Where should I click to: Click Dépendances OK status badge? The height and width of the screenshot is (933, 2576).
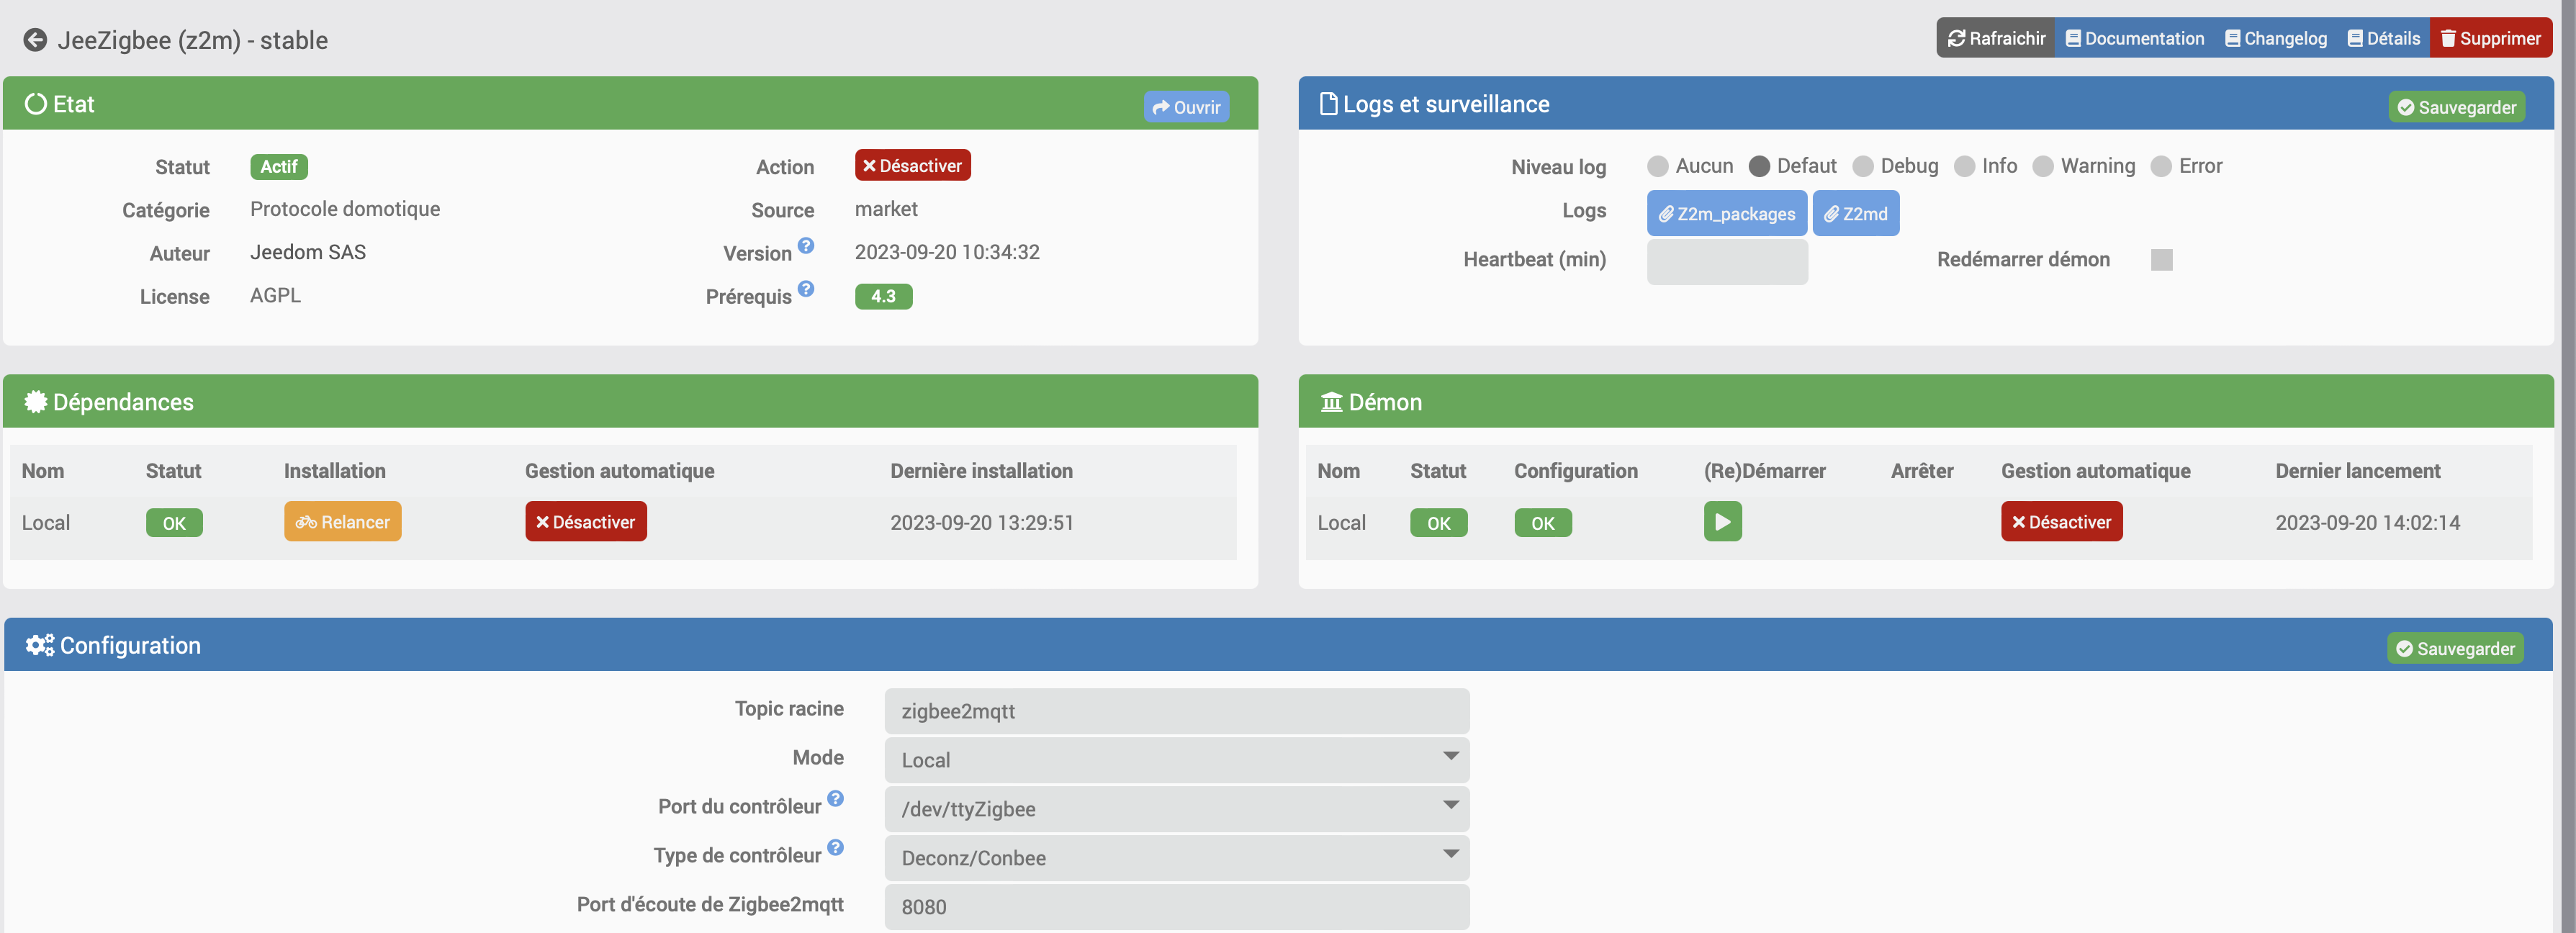pyautogui.click(x=174, y=523)
